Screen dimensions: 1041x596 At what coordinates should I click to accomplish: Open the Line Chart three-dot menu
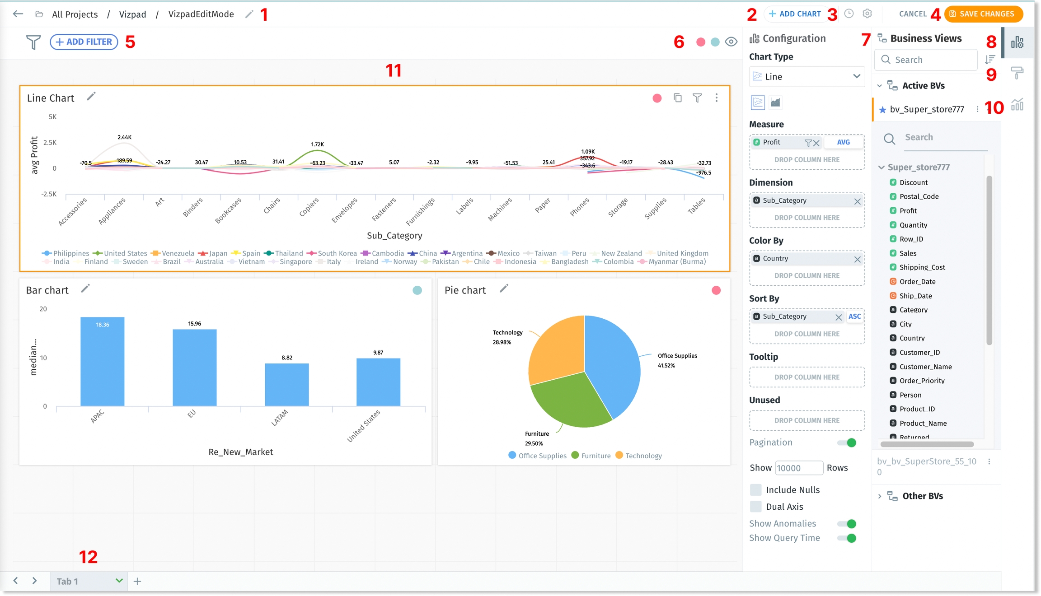tap(717, 98)
